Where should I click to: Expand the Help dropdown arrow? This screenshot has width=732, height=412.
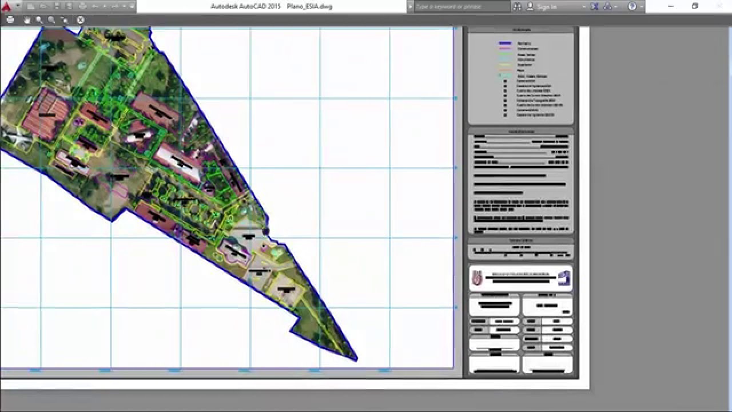point(642,6)
